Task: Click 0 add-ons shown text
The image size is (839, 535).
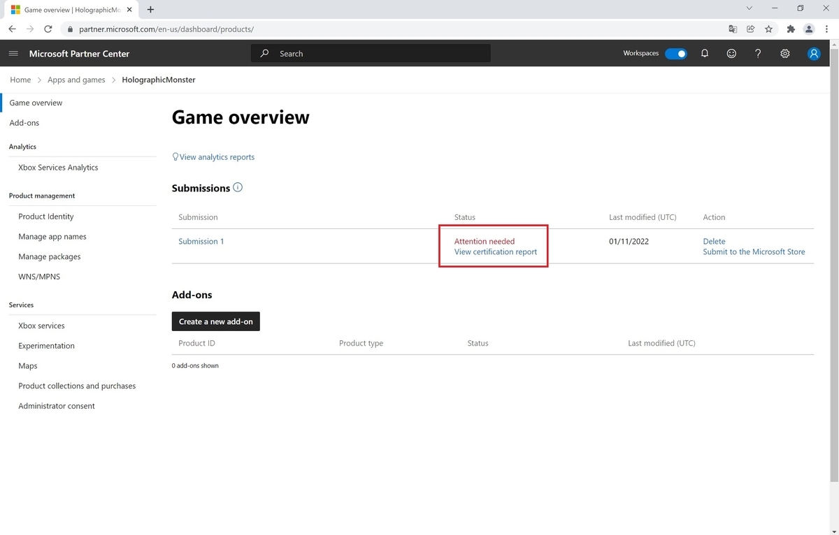Action: pyautogui.click(x=195, y=365)
